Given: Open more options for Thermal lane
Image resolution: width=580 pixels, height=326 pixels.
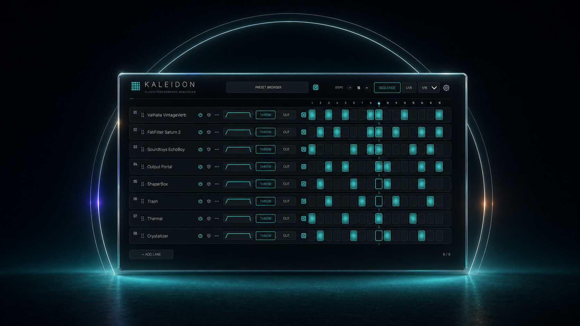Looking at the screenshot, I should tap(217, 219).
